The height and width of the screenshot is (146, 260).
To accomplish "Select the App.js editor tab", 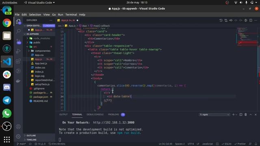I will coord(68,20).
